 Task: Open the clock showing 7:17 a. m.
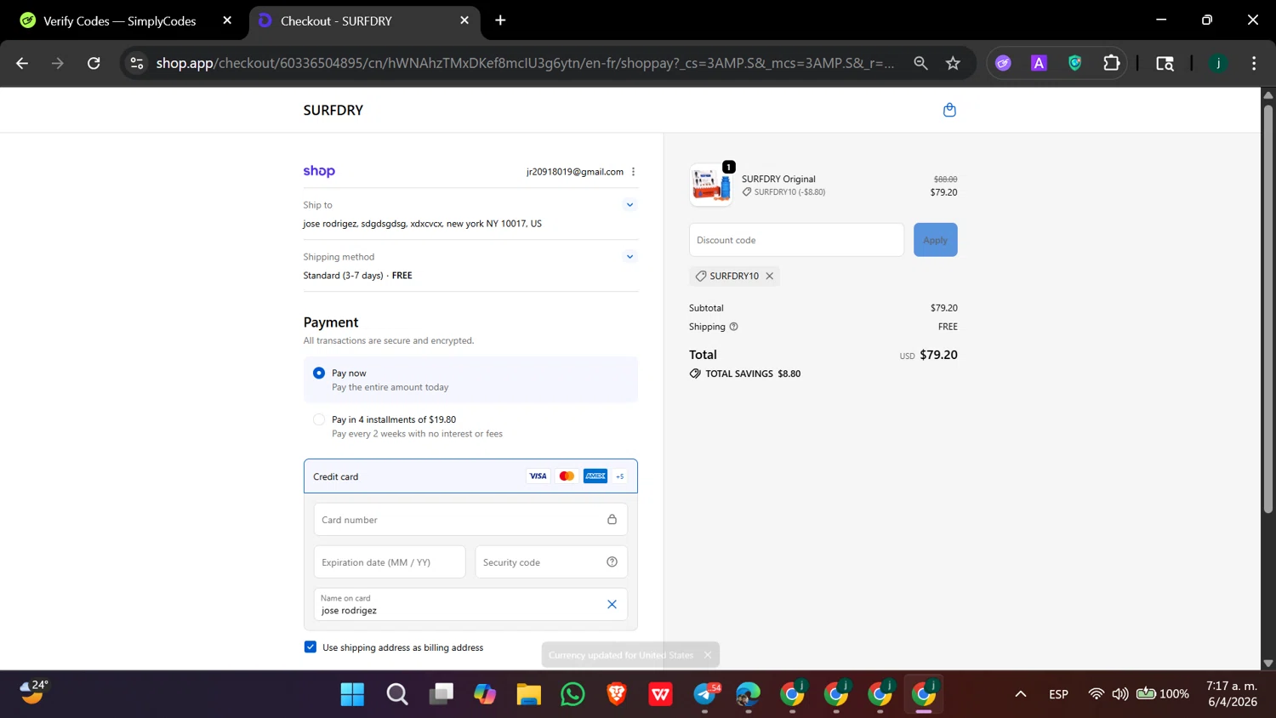[1232, 694]
